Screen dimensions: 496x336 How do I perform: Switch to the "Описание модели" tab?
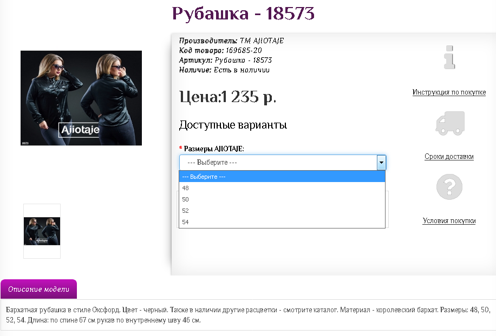point(38,289)
